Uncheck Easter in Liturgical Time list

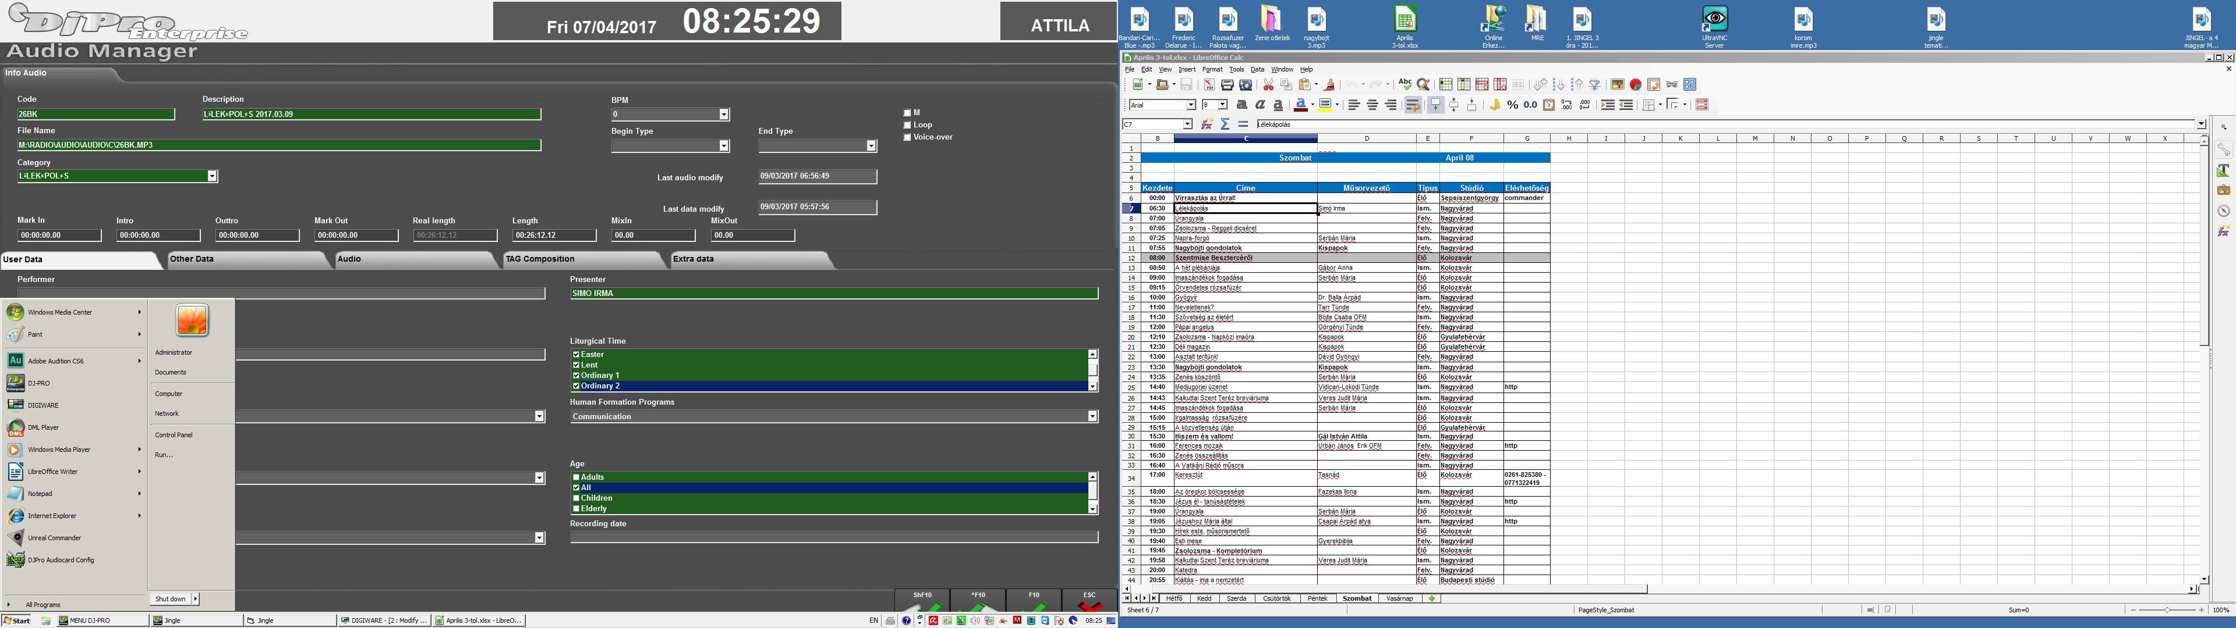576,355
